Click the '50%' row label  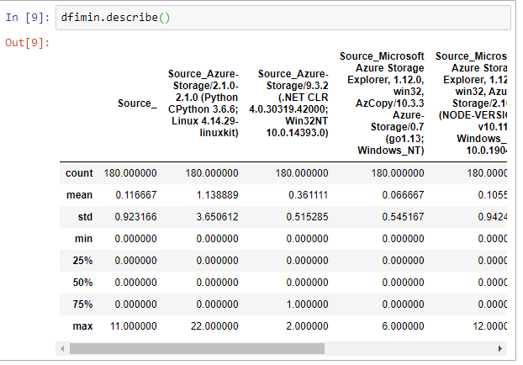(82, 283)
